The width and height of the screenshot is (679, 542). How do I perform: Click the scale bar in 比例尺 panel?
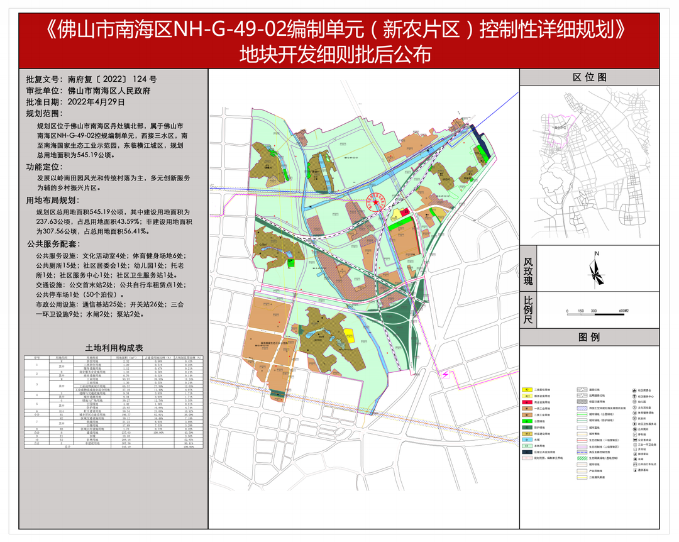(596, 314)
